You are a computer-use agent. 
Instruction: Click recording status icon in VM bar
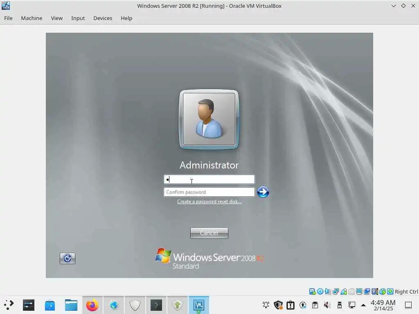367,291
